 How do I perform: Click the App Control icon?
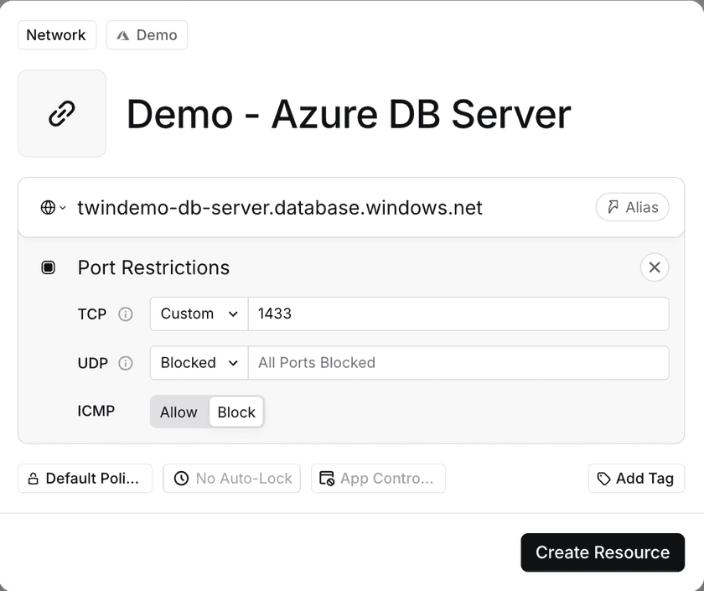coord(327,478)
